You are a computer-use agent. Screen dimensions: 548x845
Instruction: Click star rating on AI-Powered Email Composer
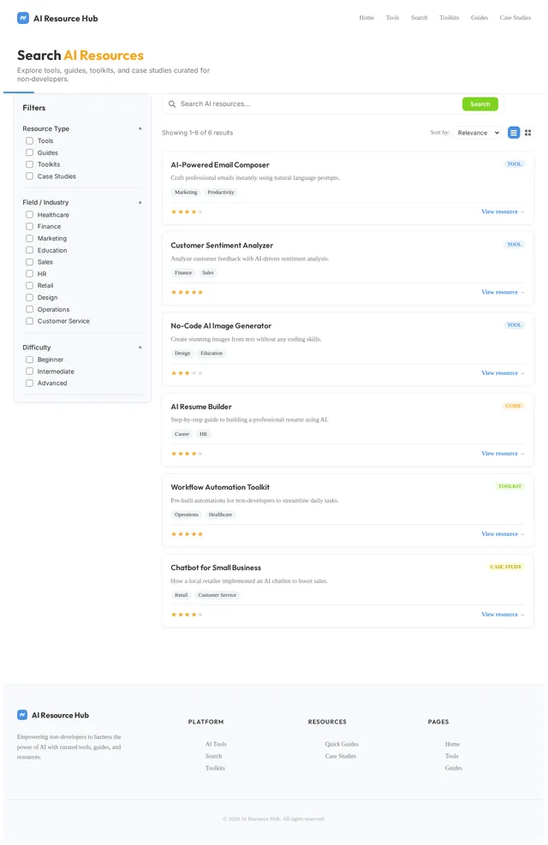click(187, 211)
